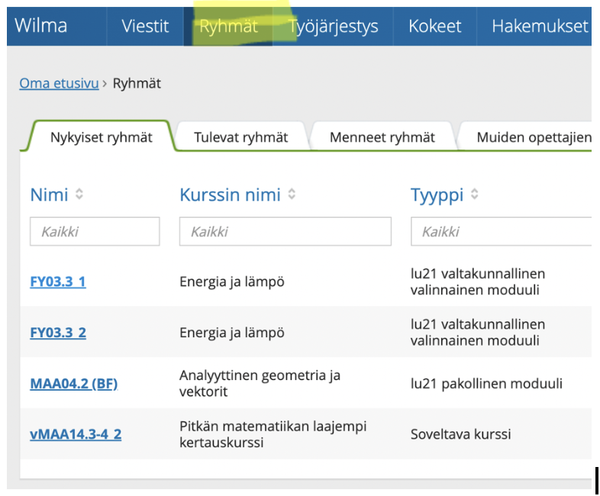Focus the Tyyppi filter field

[502, 231]
